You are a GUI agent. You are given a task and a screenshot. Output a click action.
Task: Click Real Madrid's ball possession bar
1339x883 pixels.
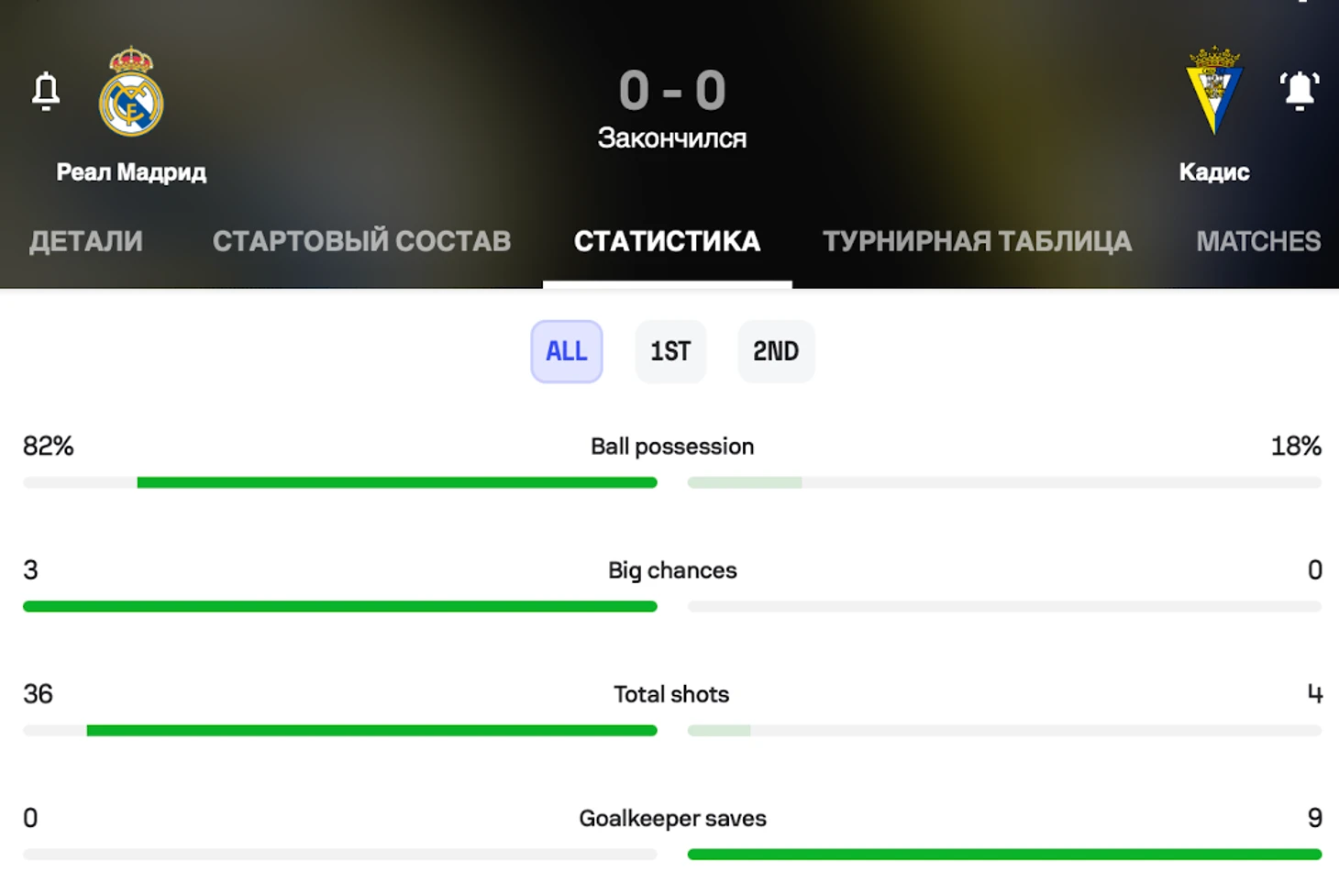pyautogui.click(x=396, y=482)
